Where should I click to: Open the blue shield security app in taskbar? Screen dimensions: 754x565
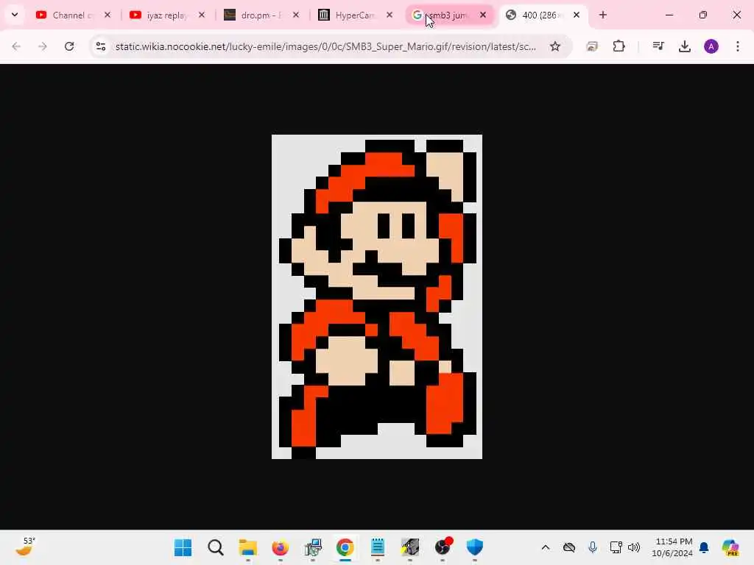[475, 547]
